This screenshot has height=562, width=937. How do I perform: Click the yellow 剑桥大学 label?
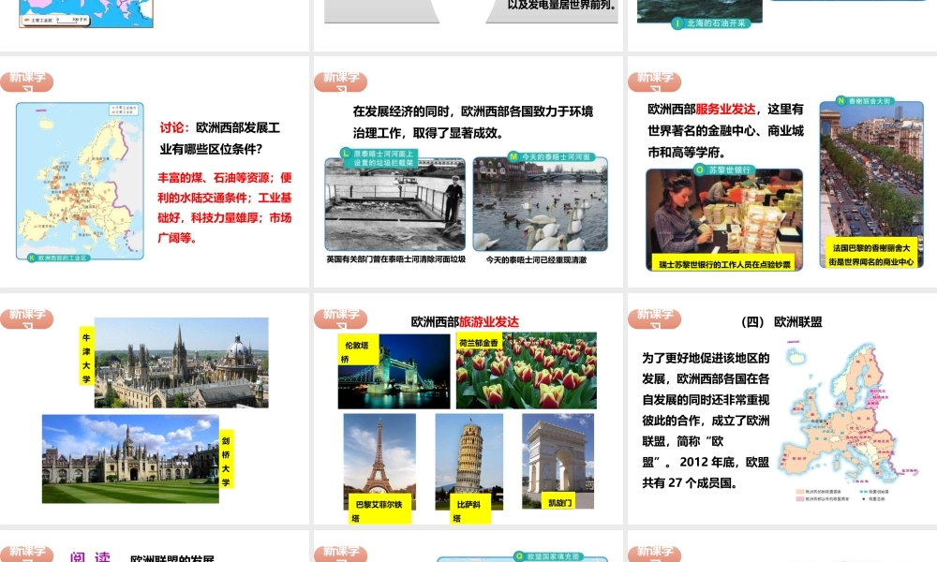pyautogui.click(x=226, y=459)
